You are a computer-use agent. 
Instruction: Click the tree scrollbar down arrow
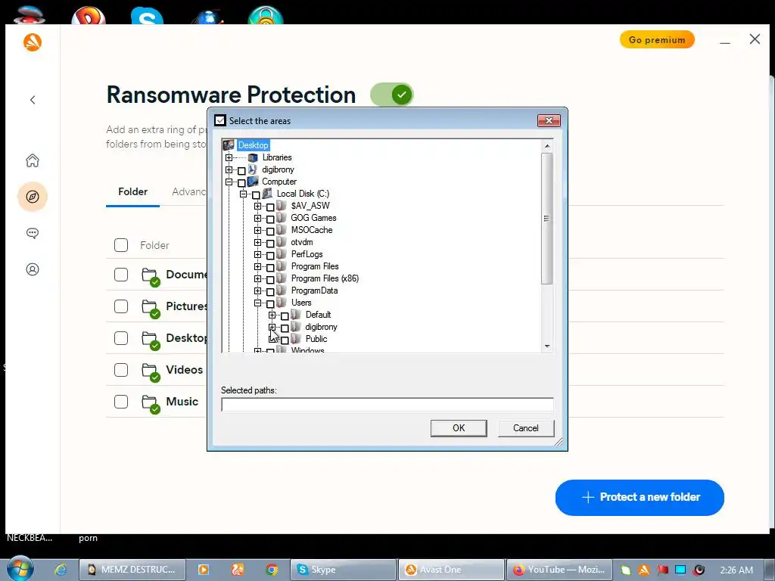(547, 346)
